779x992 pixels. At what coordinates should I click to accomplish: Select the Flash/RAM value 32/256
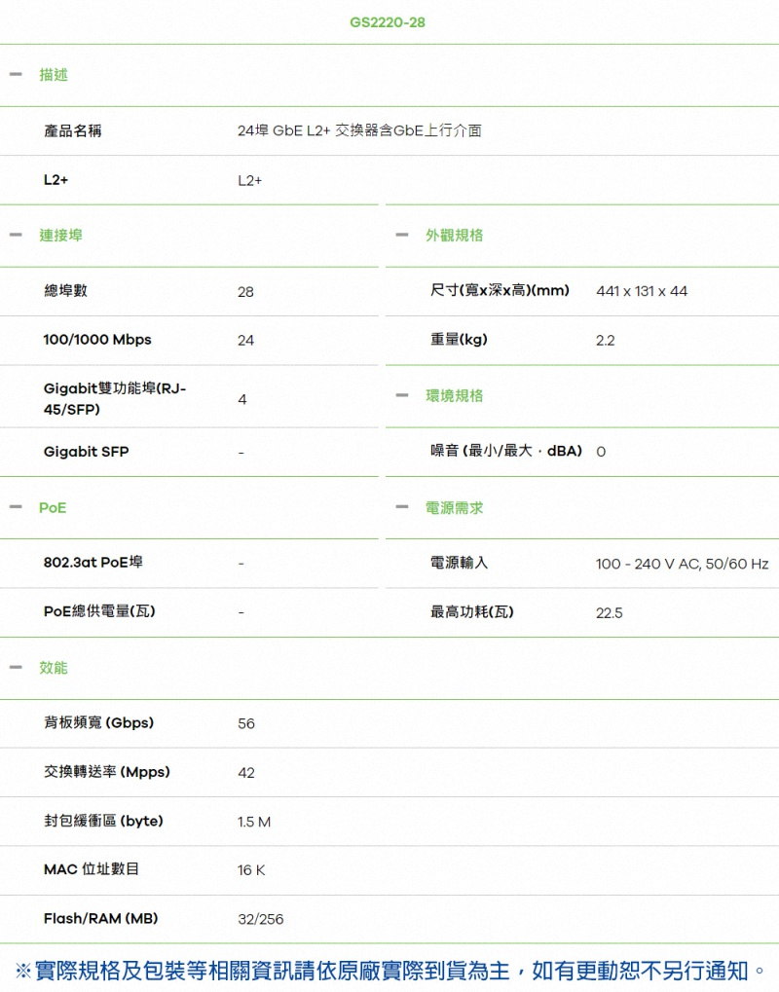(x=261, y=919)
